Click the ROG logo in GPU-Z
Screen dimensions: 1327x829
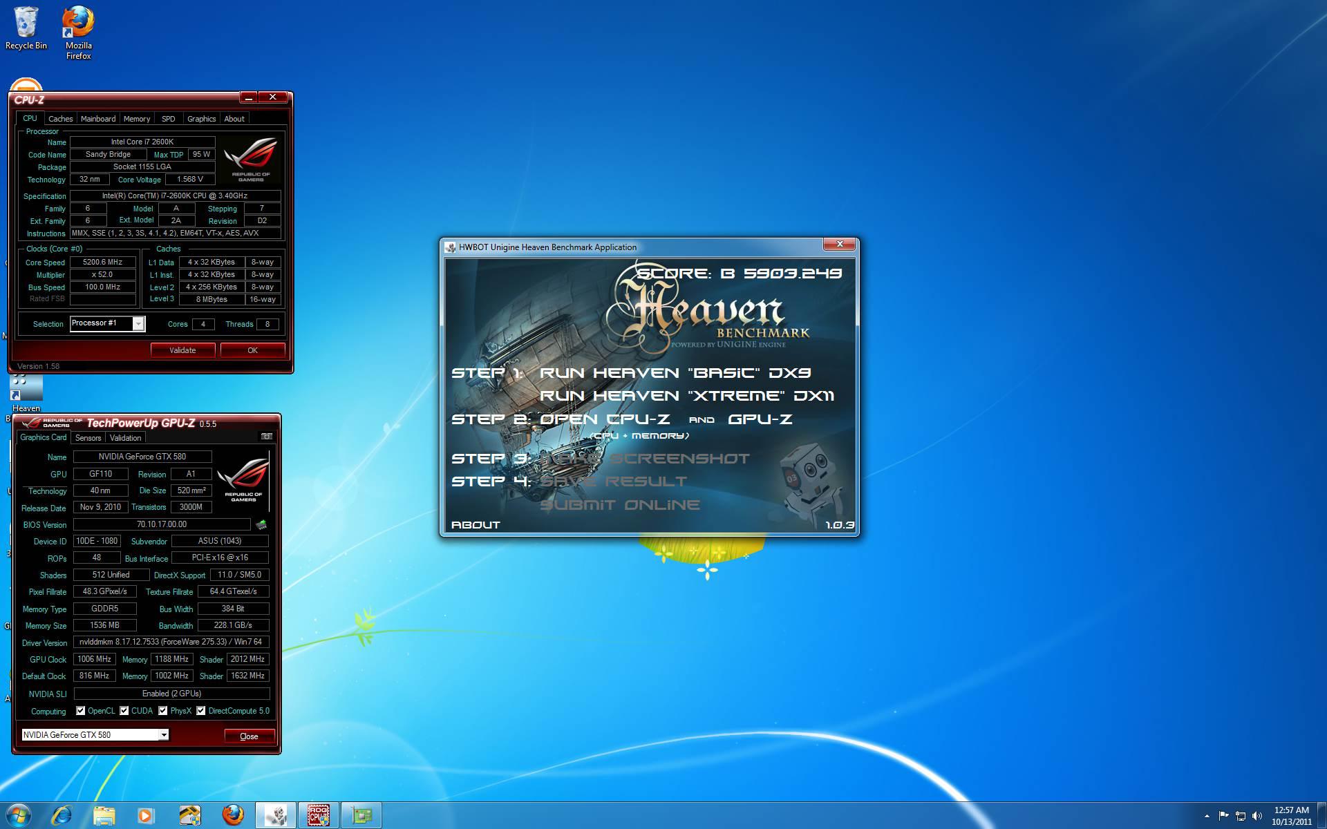point(243,479)
